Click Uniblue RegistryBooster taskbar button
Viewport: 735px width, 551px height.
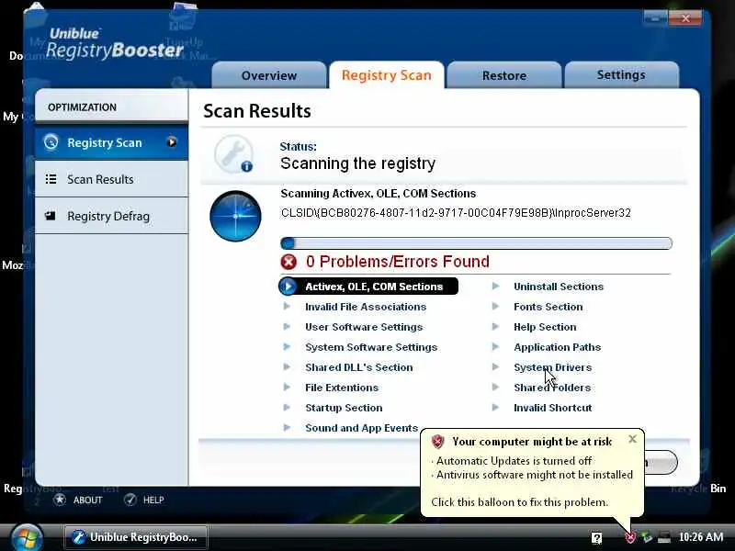pos(136,537)
